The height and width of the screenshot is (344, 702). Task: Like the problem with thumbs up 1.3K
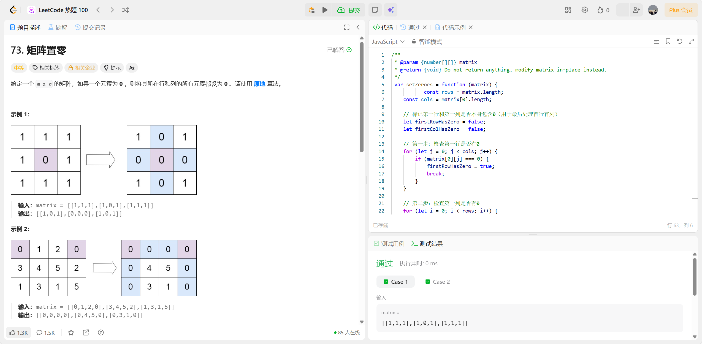tap(18, 332)
